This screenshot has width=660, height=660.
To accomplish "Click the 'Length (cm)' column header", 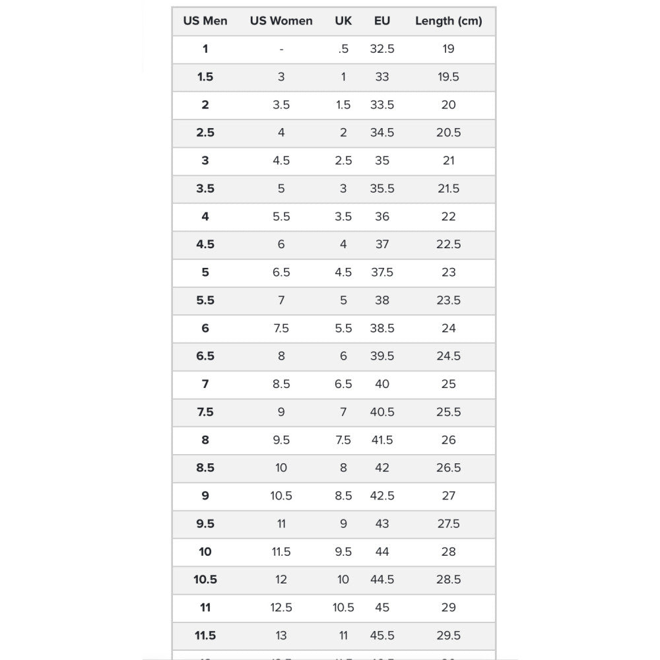I will [x=449, y=21].
